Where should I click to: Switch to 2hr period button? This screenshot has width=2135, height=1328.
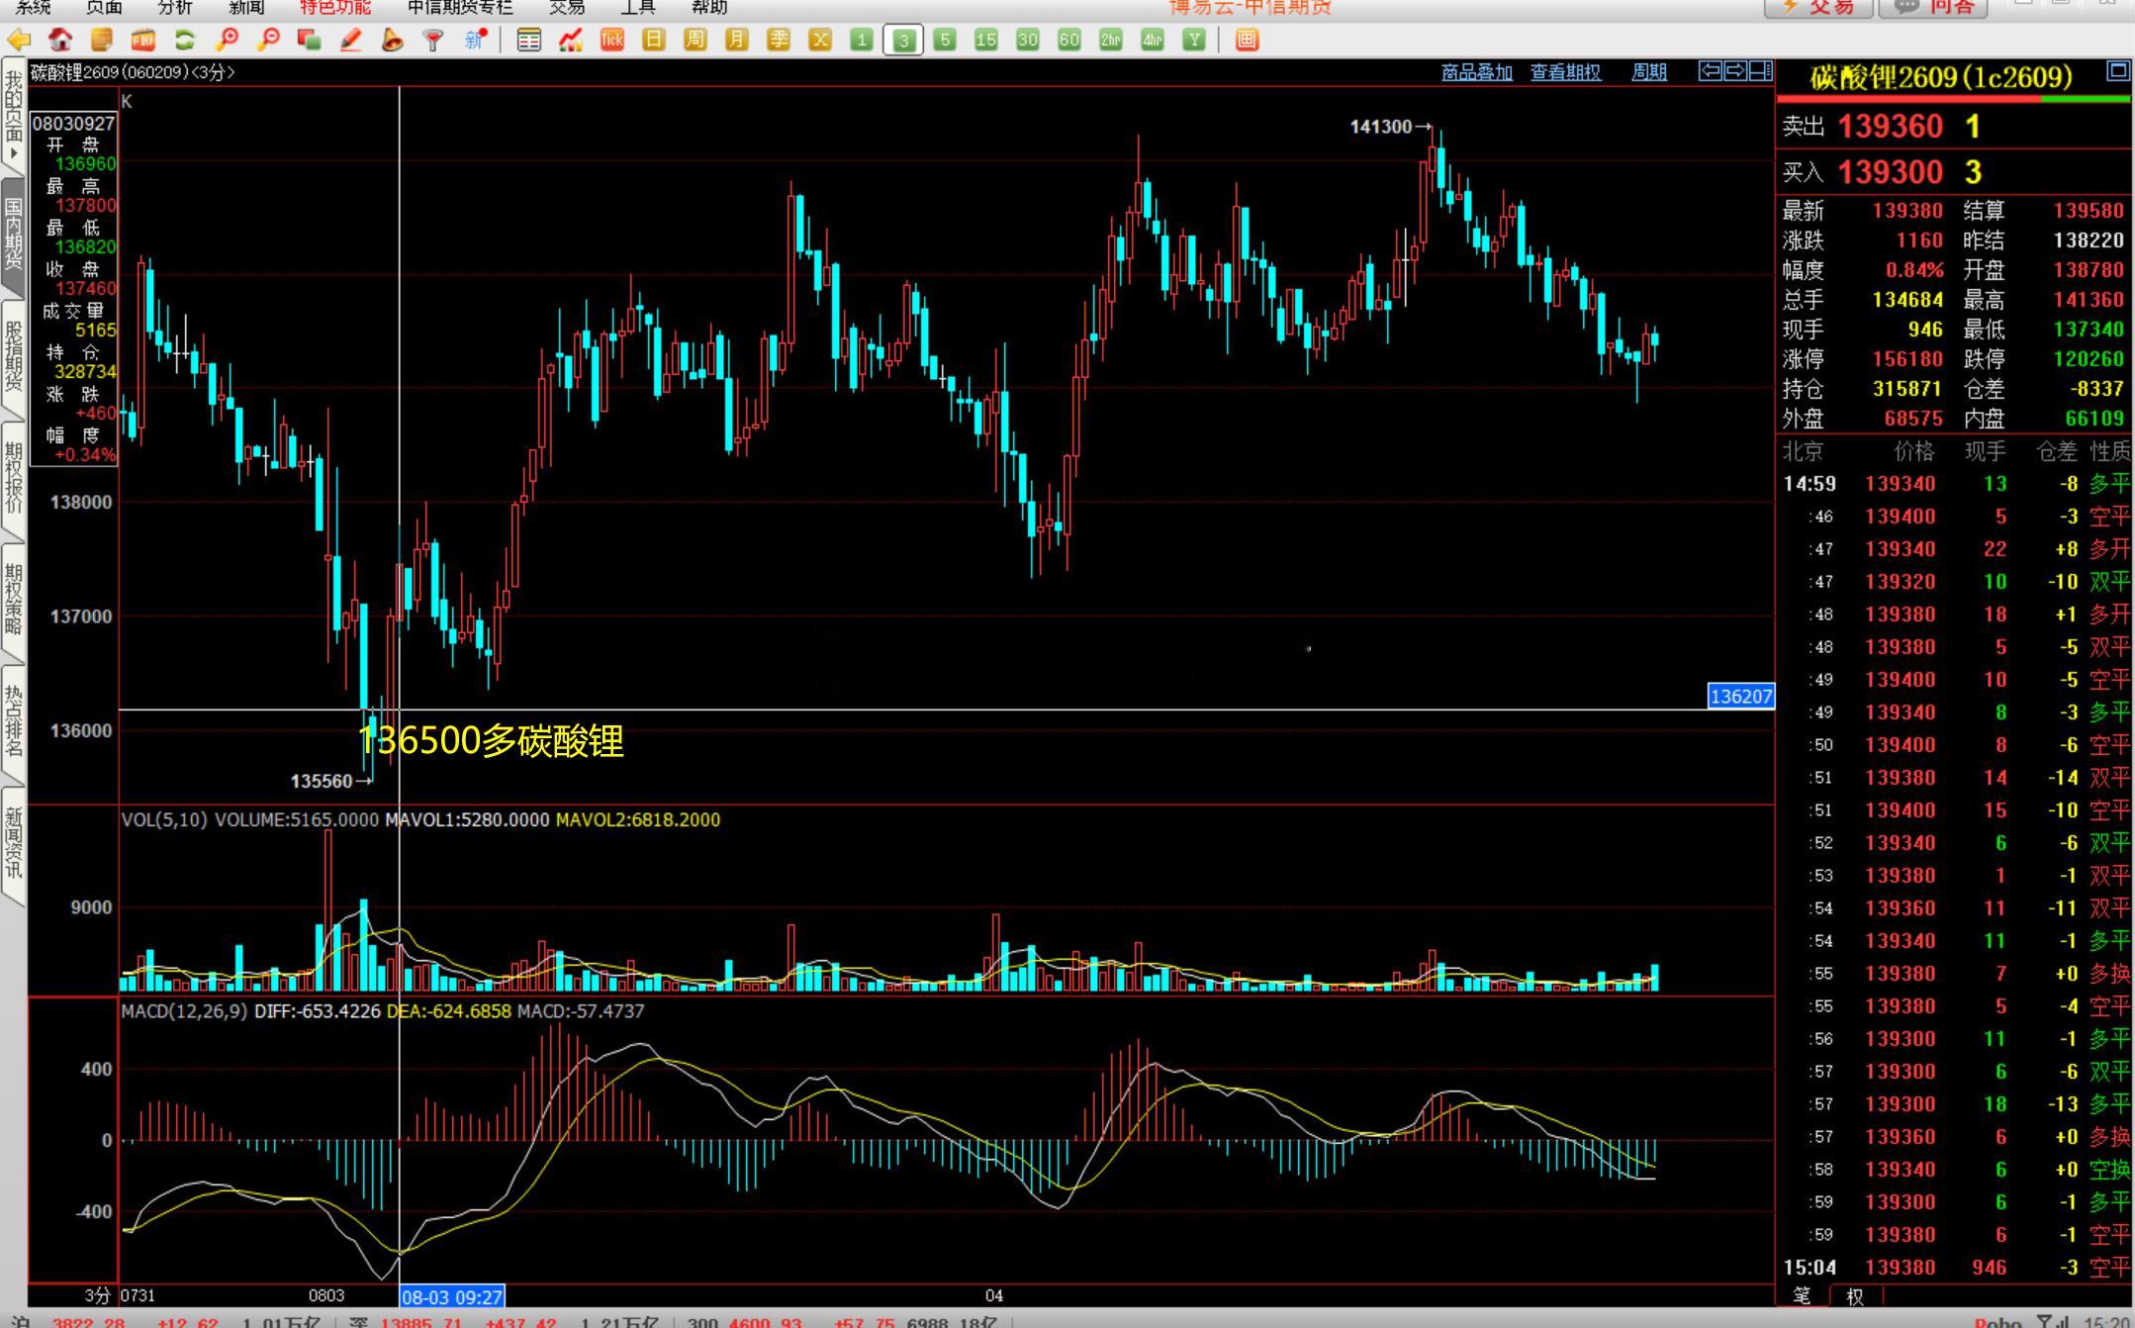click(x=1111, y=40)
